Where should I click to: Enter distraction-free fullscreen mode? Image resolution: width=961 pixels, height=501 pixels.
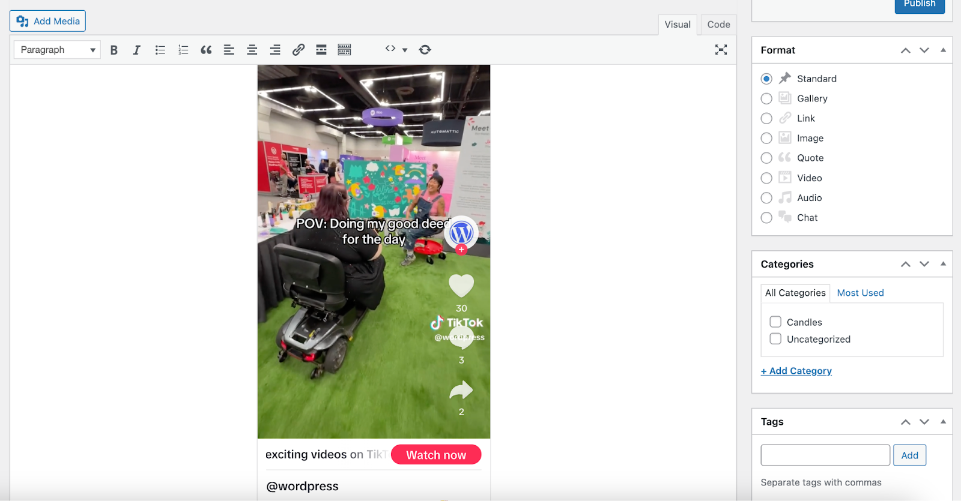(x=721, y=50)
